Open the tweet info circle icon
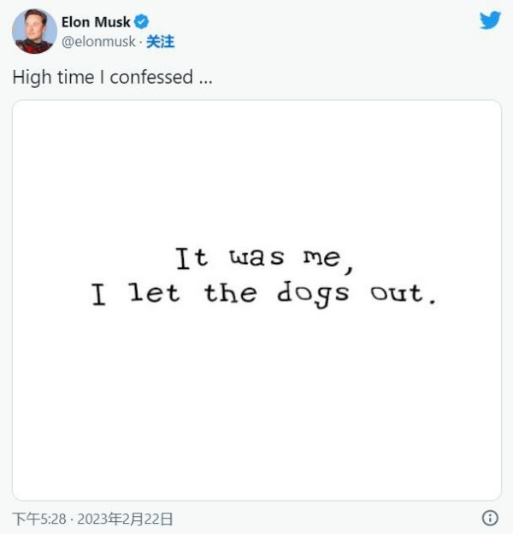The image size is (513, 534). 490,518
